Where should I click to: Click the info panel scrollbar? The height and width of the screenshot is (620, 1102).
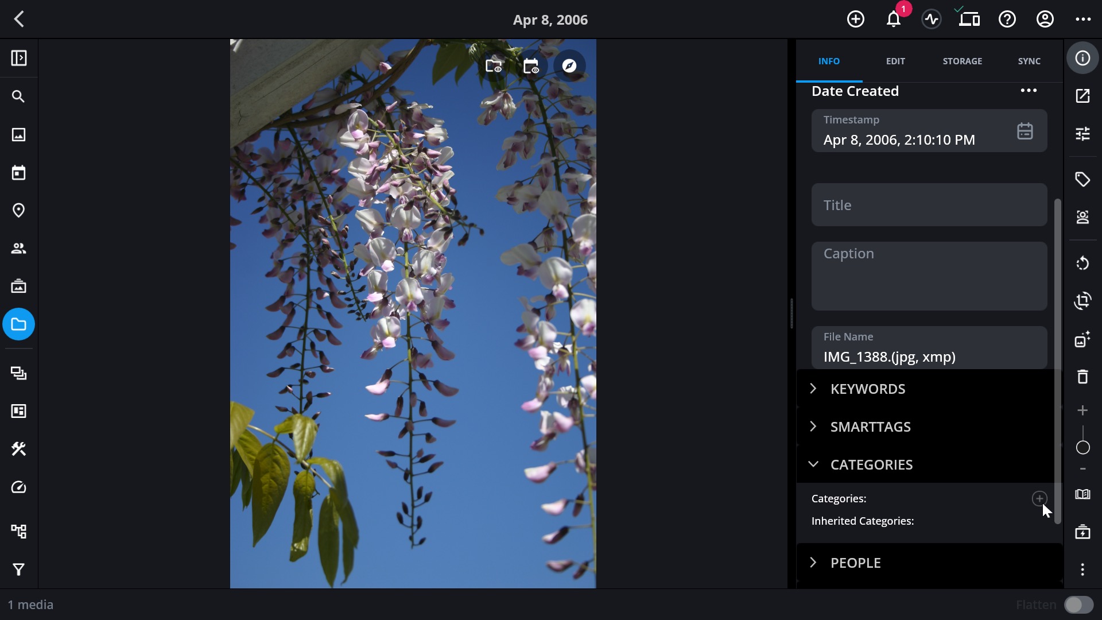(x=1058, y=361)
